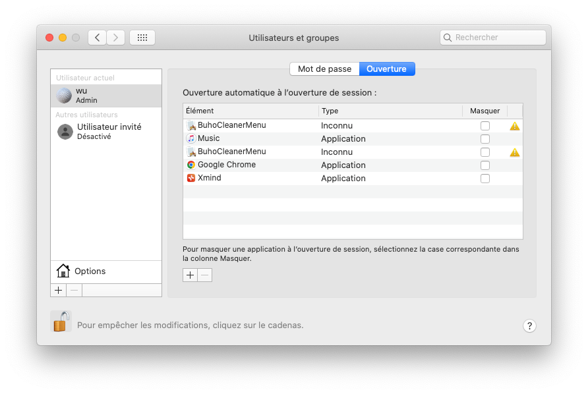The height and width of the screenshot is (394, 588).
Task: Show all preferences via grid icon
Action: [x=142, y=38]
